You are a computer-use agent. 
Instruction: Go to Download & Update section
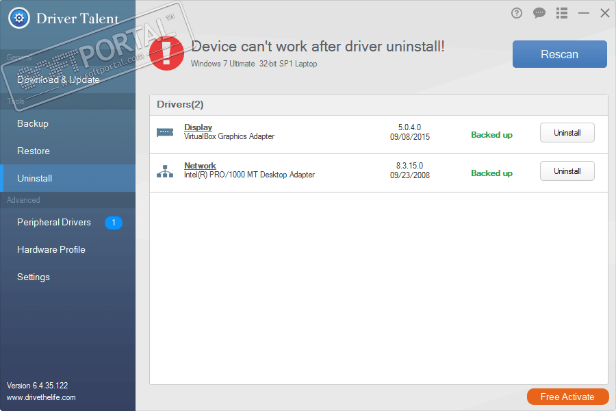[x=68, y=80]
